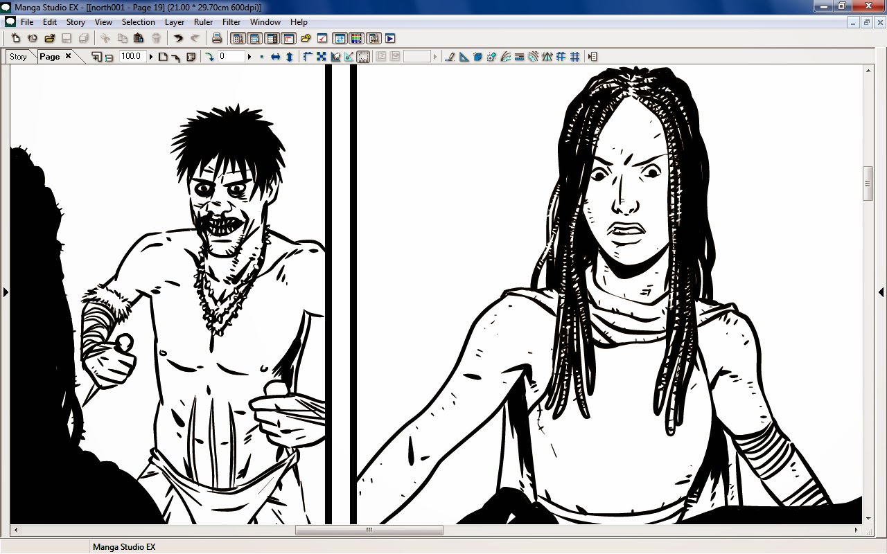
Task: Click the Print icon
Action: [217, 38]
